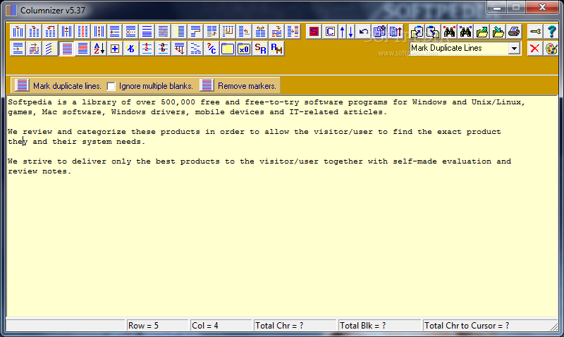Viewport: 564px width, 337px height.
Task: Click the printer icon
Action: 514,32
